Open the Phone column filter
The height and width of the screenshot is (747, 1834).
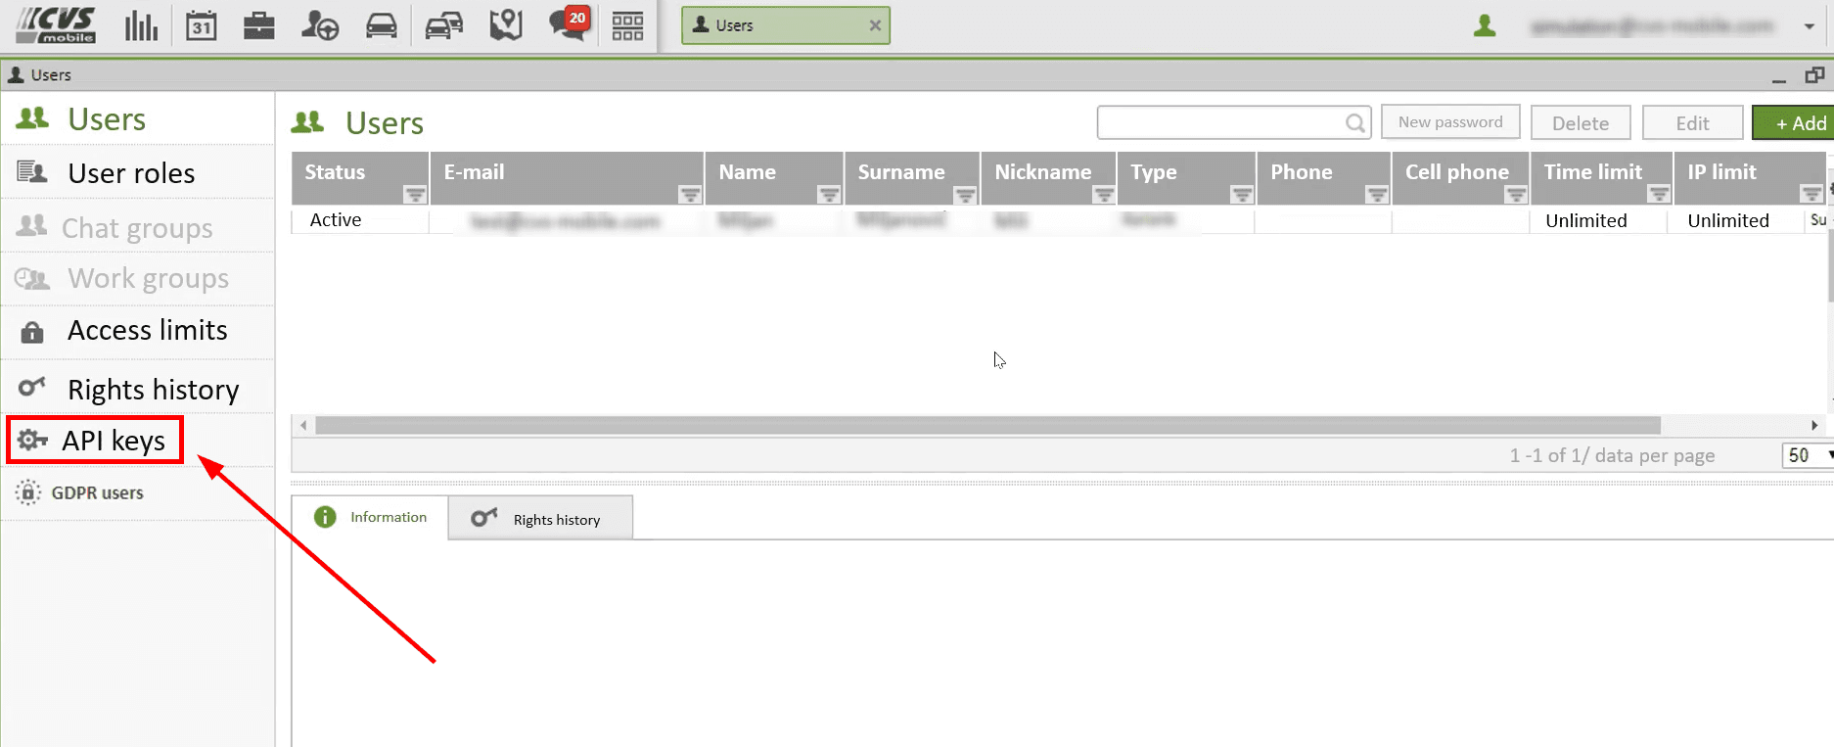[1377, 195]
